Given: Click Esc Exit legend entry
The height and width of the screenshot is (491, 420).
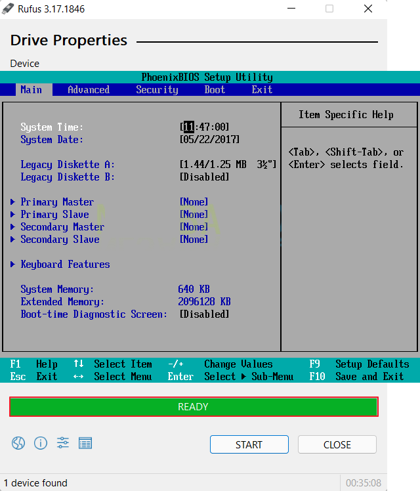Looking at the screenshot, I should [34, 376].
